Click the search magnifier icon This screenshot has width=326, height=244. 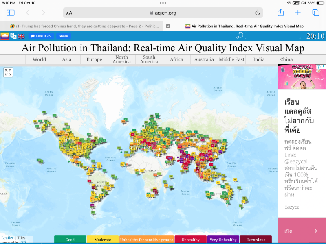click(x=240, y=36)
